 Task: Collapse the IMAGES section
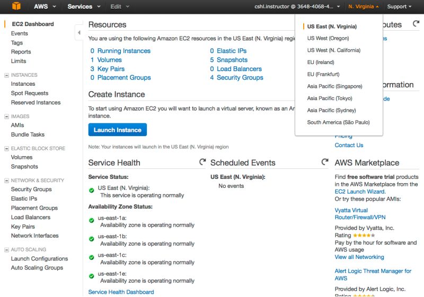[x=6, y=116]
